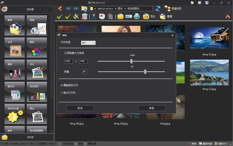Image resolution: width=233 pixels, height=146 pixels.
Task: Open the 黑白 (black and white) tile
Action: pos(37,114)
